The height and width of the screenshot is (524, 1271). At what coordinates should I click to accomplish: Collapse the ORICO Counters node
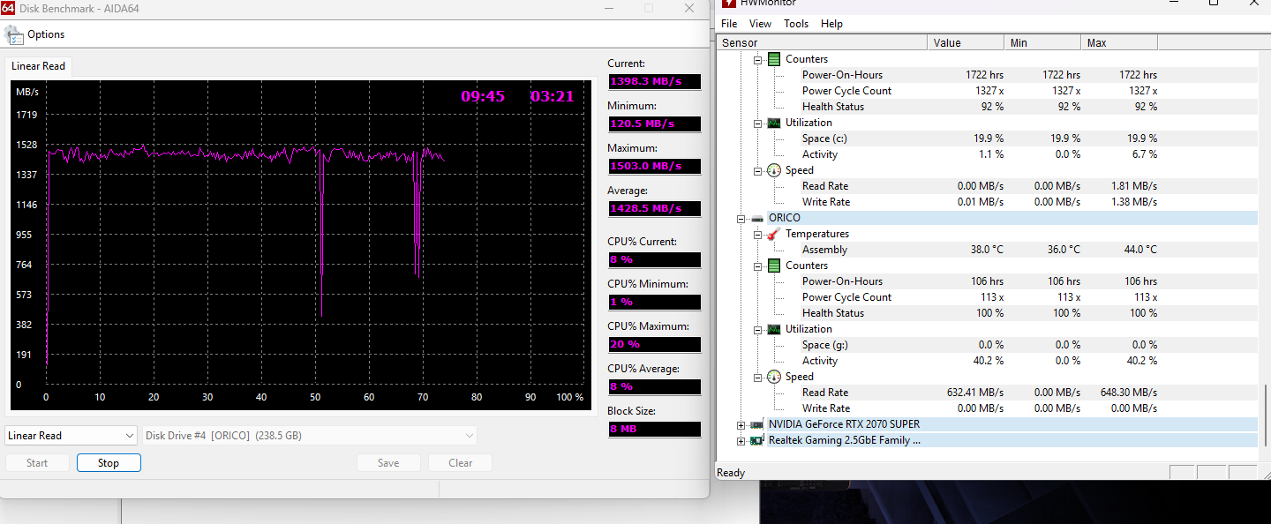tap(757, 266)
